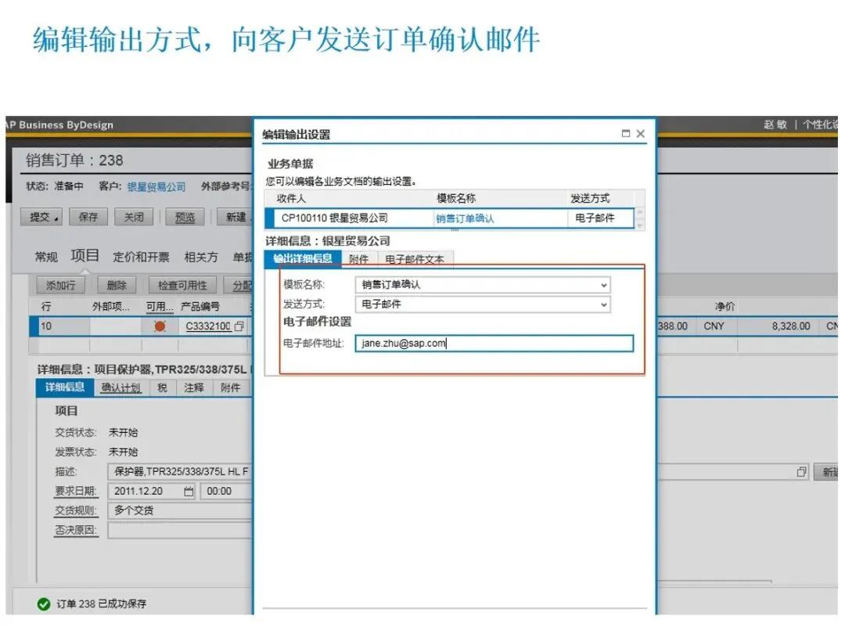Open the 税 sub-tab
845x634 pixels.
(x=162, y=387)
